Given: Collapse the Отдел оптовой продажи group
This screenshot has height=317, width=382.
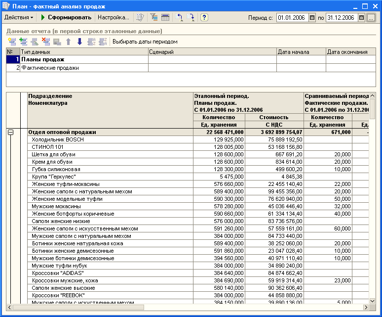Looking at the screenshot, I should 10,132.
